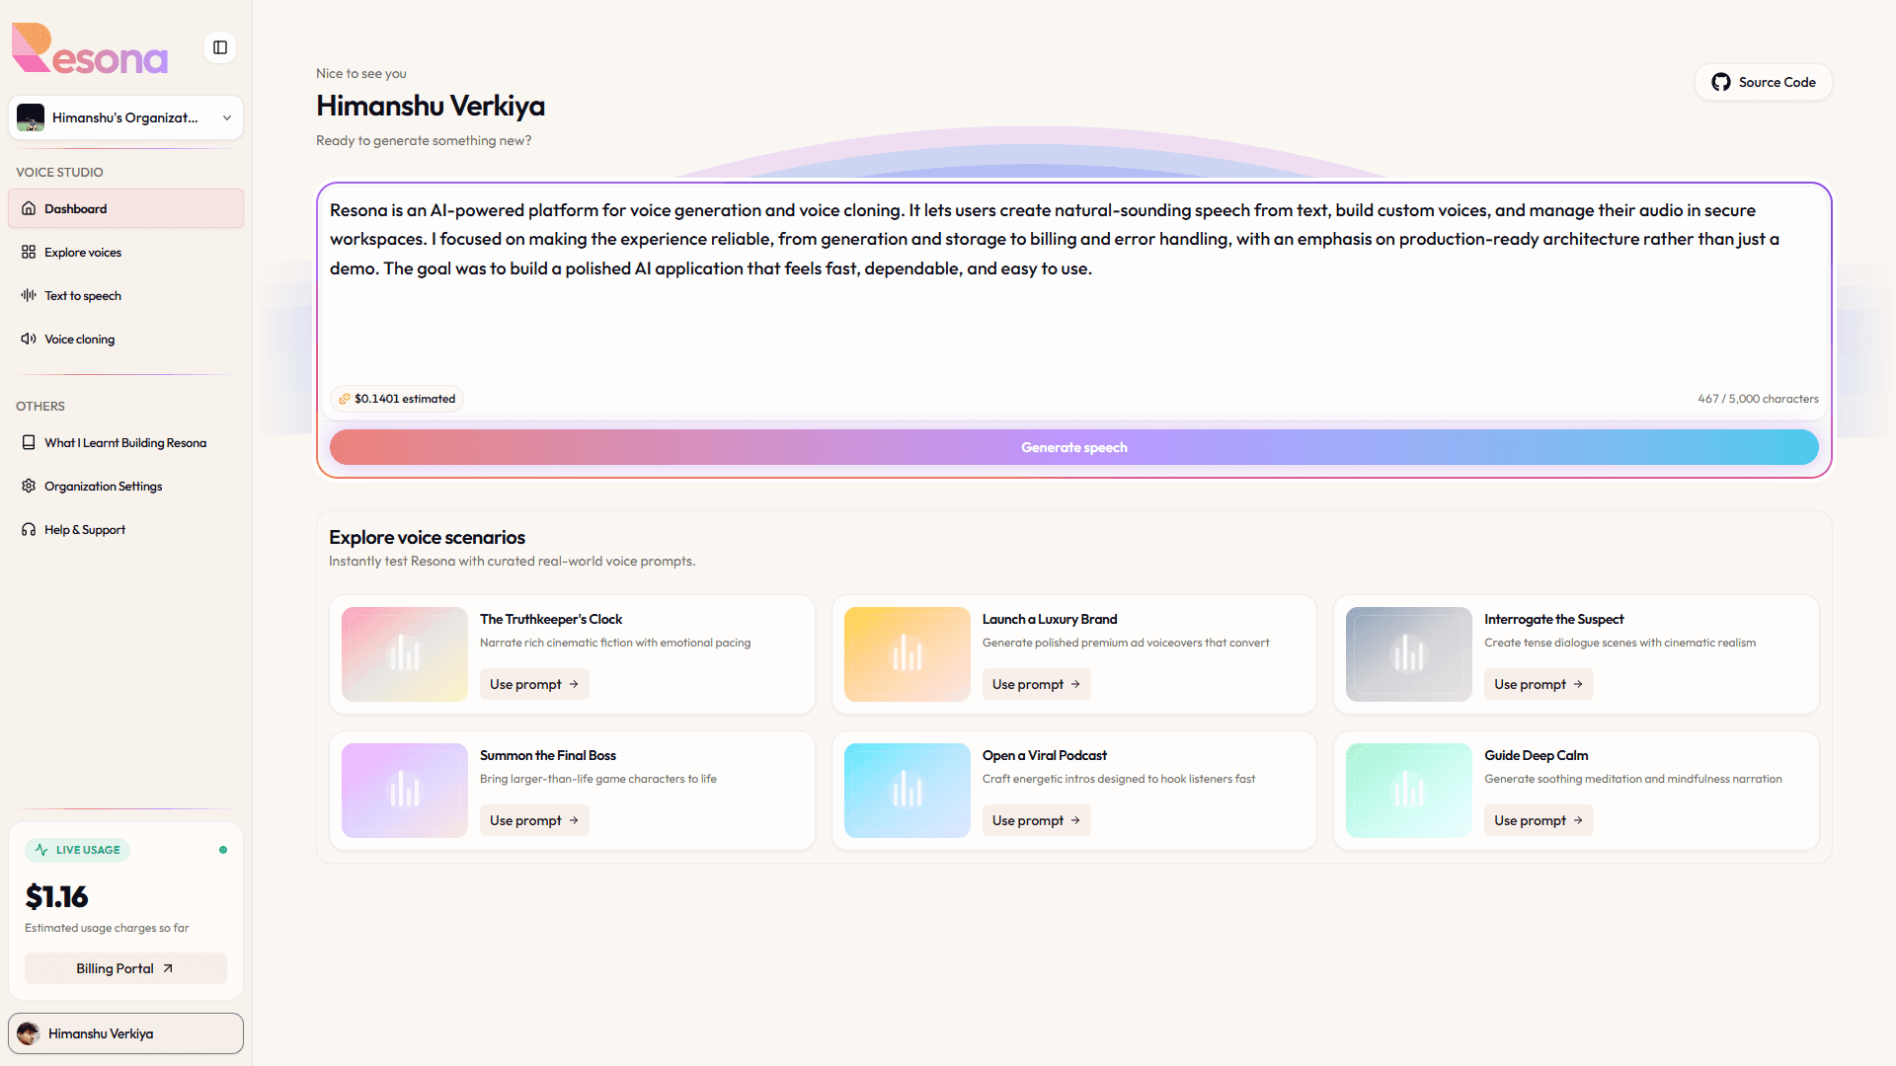Click the coin icon in the estimate badge

(x=345, y=399)
